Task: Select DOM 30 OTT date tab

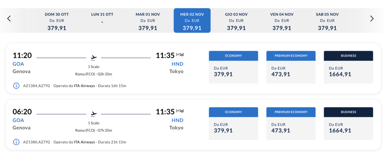Action: (57, 21)
